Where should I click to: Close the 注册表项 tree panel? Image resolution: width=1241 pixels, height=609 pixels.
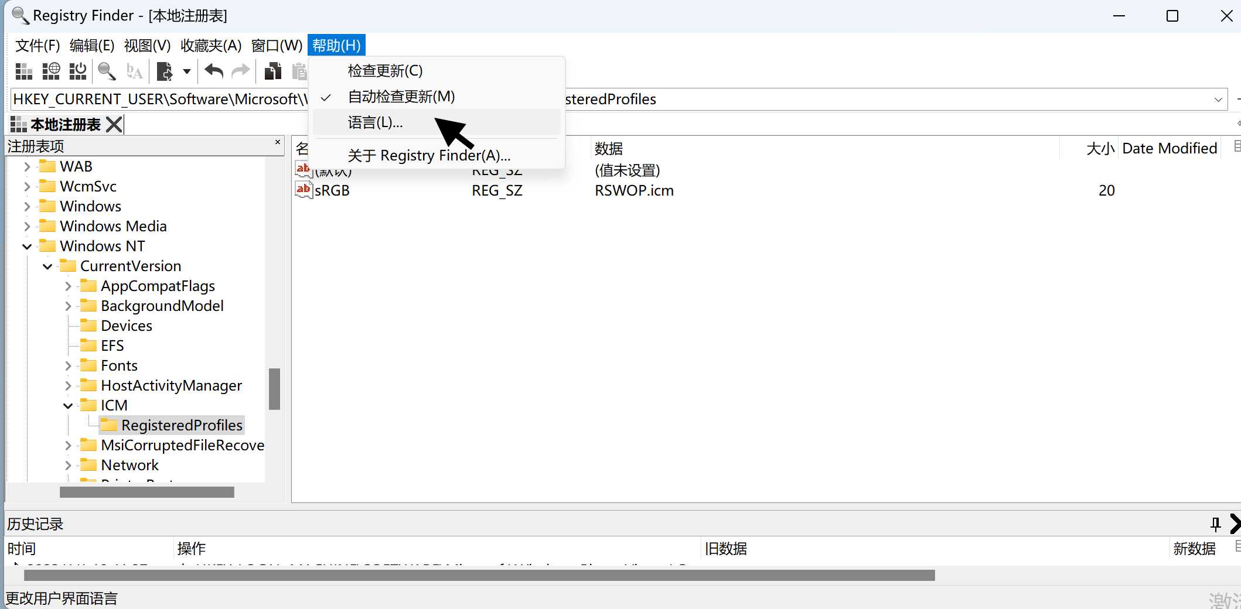click(x=278, y=142)
